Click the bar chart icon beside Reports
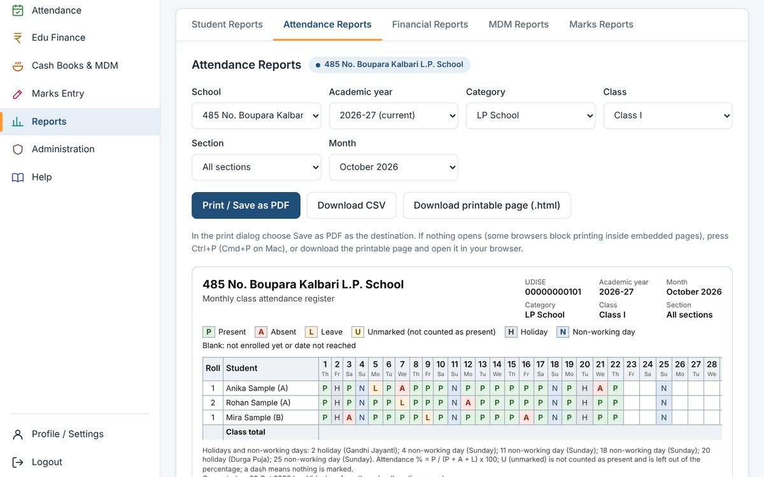 (x=18, y=121)
